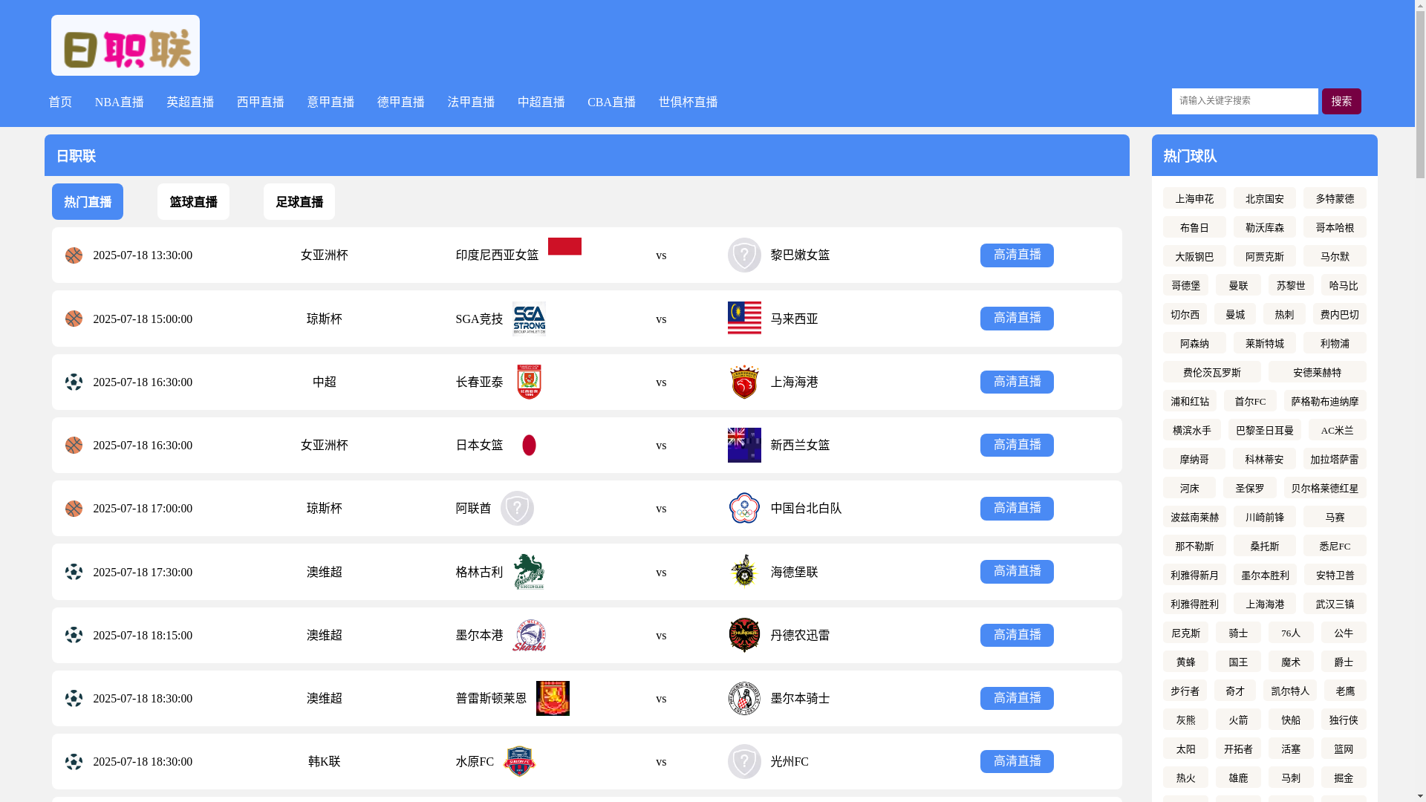The height and width of the screenshot is (802, 1426).
Task: Click soccer icon for 格林古利 match row
Action: tap(74, 572)
